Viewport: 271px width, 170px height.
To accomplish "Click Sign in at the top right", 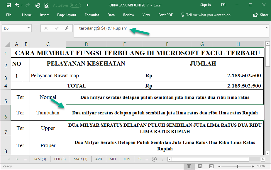I will coord(205,5).
